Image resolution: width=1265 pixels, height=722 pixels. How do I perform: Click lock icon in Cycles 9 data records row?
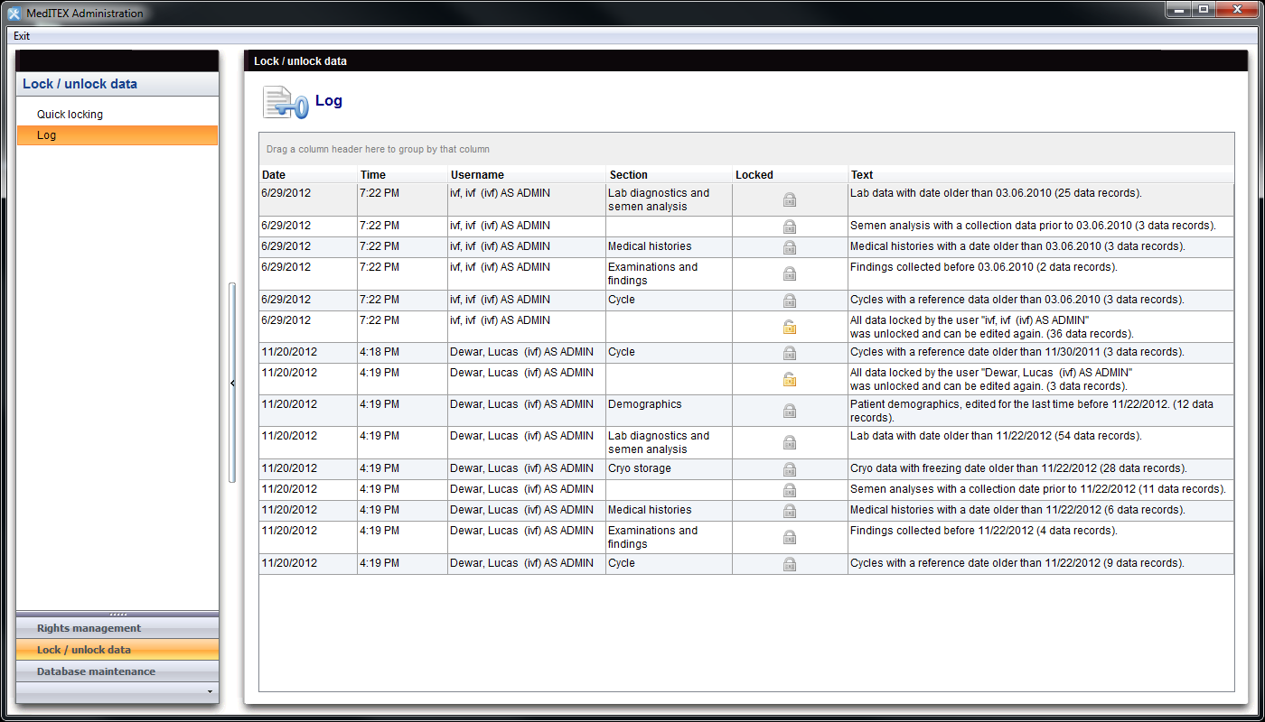pyautogui.click(x=790, y=564)
